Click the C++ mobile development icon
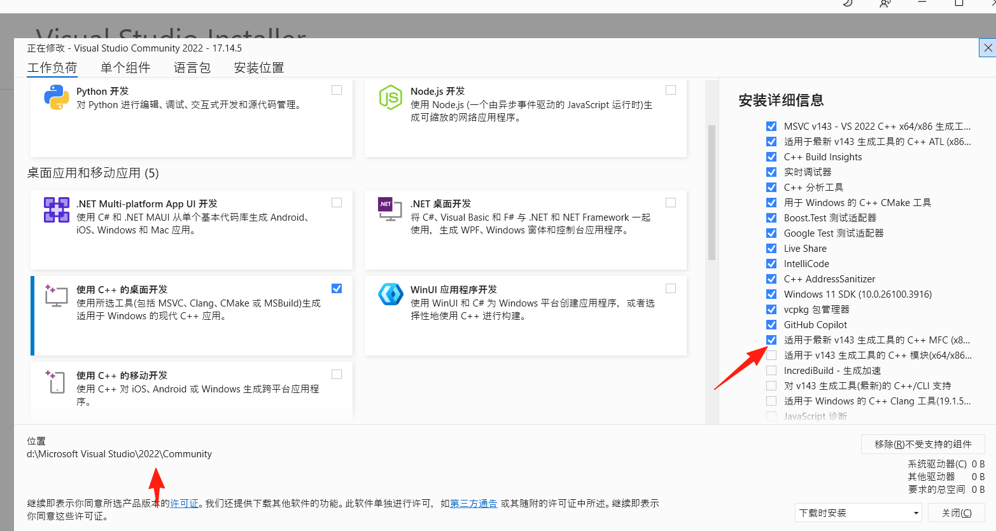 pyautogui.click(x=56, y=382)
